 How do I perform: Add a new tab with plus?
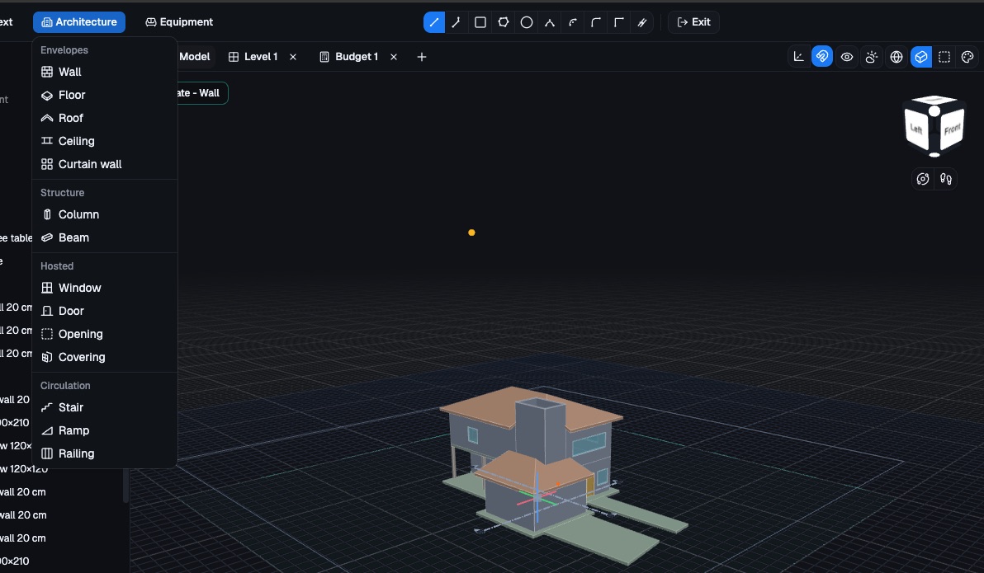[422, 57]
